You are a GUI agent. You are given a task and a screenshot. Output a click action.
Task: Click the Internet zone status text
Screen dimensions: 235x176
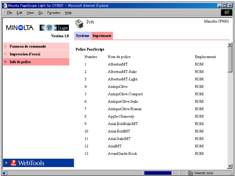pyautogui.click(x=204, y=173)
